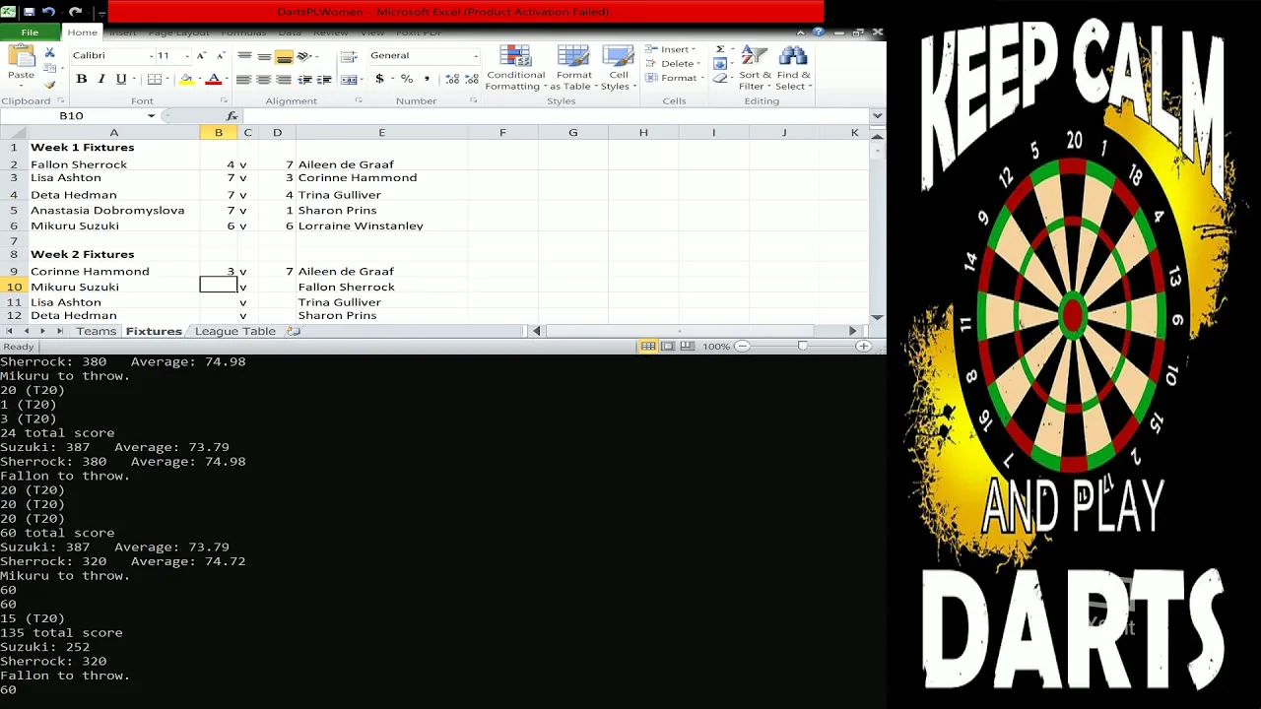Open Format as Table gallery
This screenshot has width=1261, height=709.
click(x=573, y=68)
